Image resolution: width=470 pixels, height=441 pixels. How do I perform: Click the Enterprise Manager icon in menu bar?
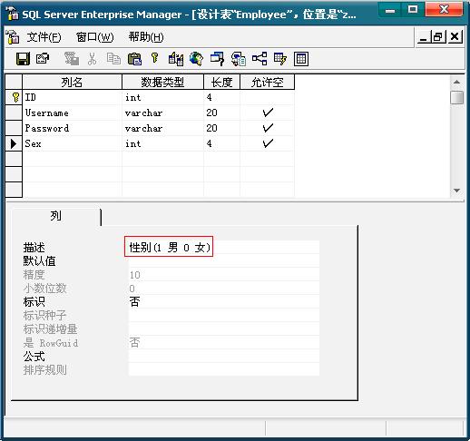pos(13,37)
